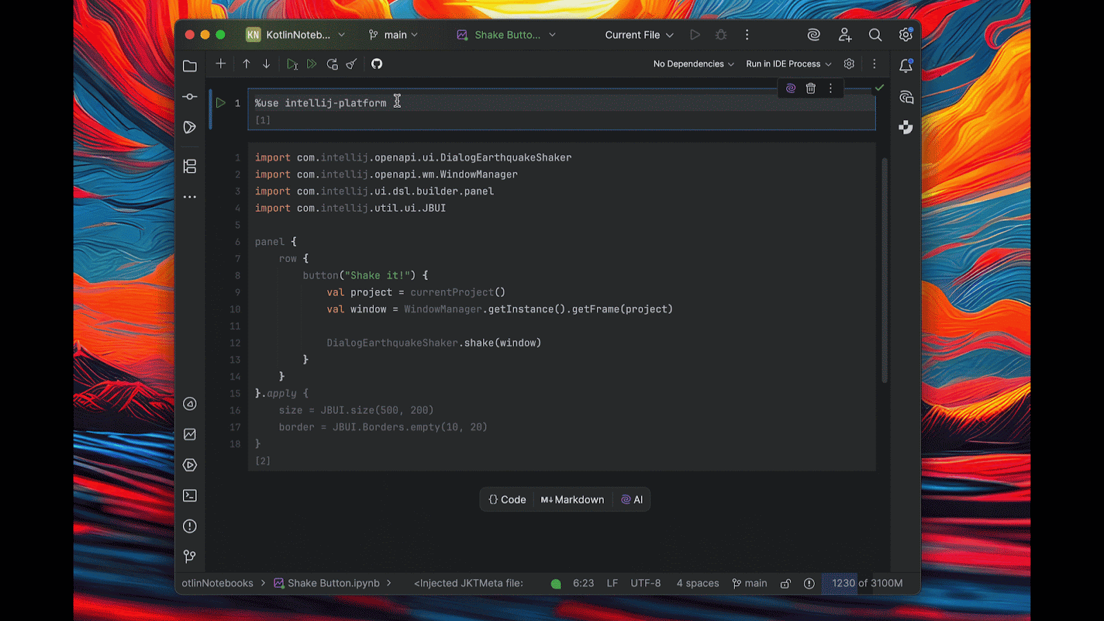Screen dimensions: 1104x621
Task: Clear all cell outputs with broom icon
Action: click(x=352, y=64)
